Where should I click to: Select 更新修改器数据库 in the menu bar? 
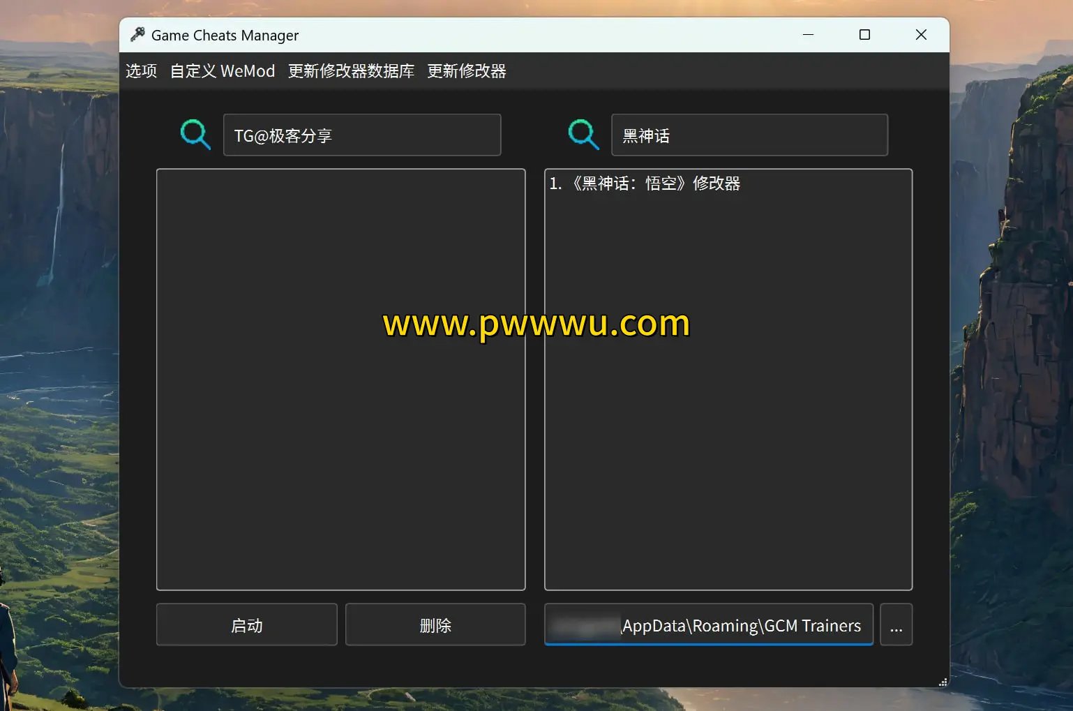pyautogui.click(x=351, y=71)
